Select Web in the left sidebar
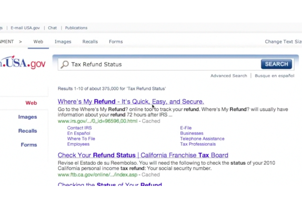The image size is (302, 208). click(31, 103)
